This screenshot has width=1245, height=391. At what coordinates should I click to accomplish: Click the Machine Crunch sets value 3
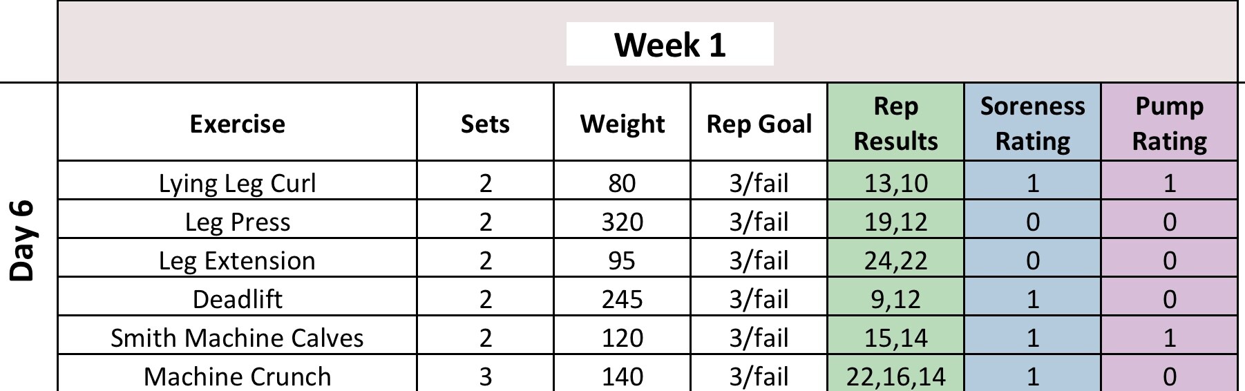point(485,376)
